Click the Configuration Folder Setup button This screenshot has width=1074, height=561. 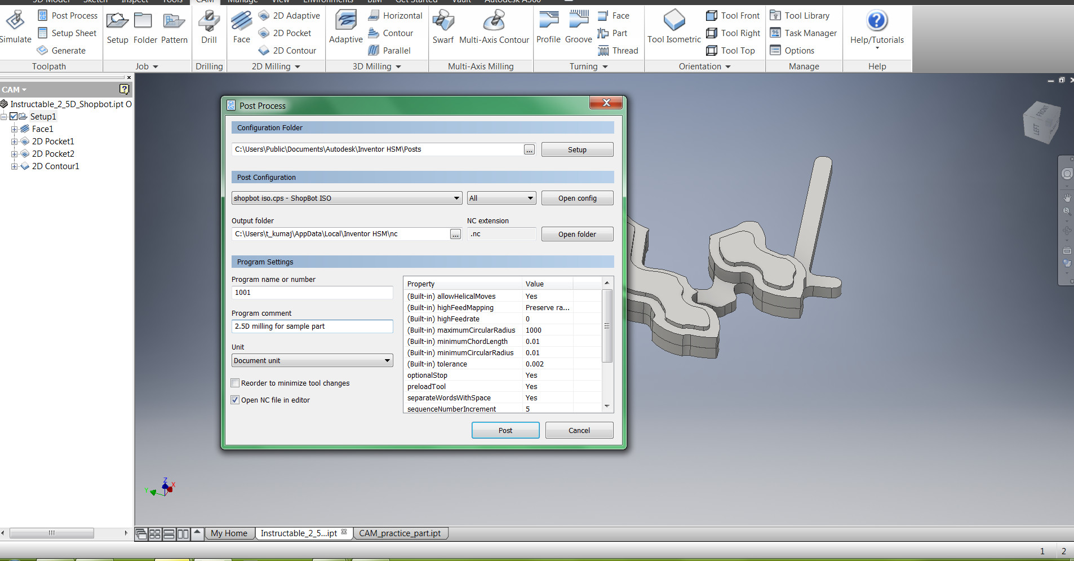[577, 149]
